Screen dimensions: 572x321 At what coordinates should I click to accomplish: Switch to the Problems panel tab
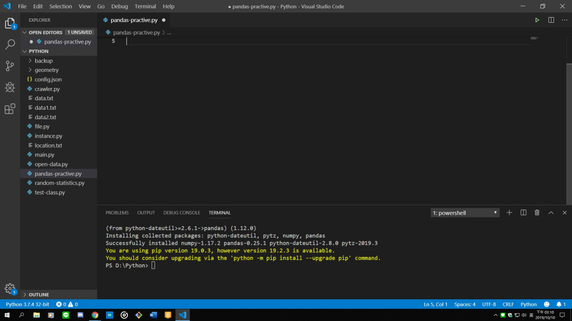[117, 212]
